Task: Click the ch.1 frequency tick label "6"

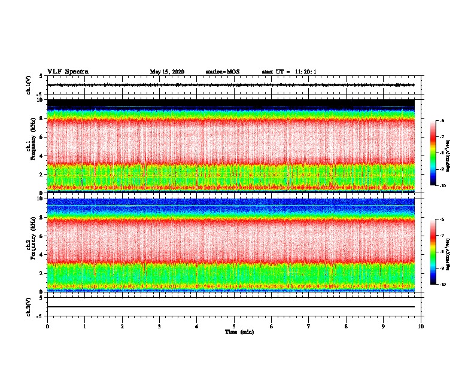Action: (42, 137)
